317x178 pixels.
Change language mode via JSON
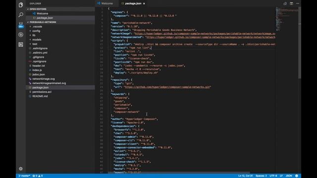(289, 176)
